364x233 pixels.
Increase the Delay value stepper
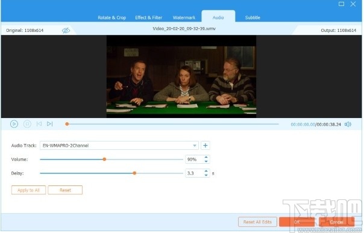206,172
